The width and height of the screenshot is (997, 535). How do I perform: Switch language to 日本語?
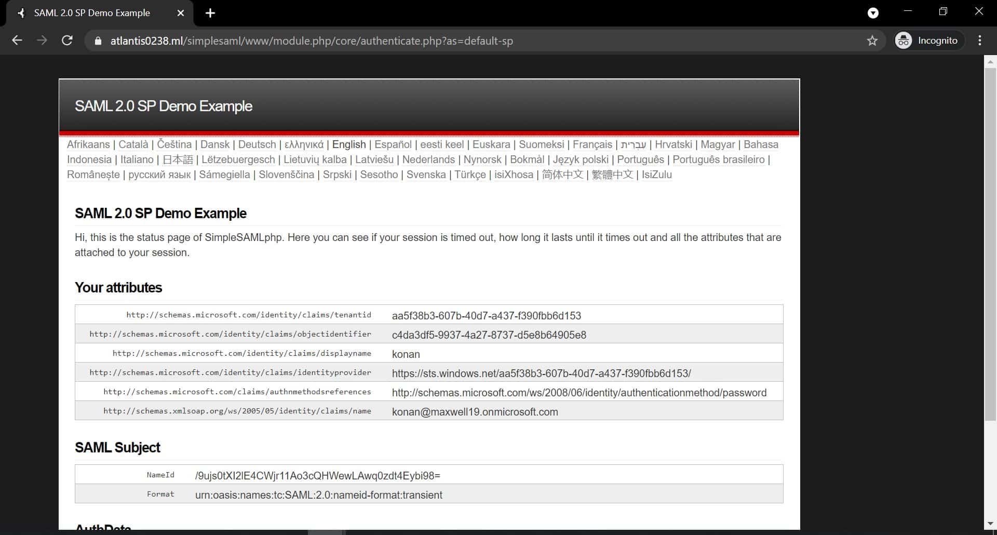[x=178, y=159]
